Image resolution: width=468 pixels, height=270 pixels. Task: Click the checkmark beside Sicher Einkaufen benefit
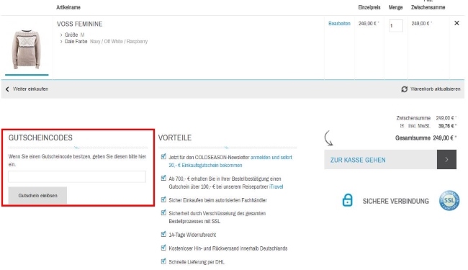(163, 199)
